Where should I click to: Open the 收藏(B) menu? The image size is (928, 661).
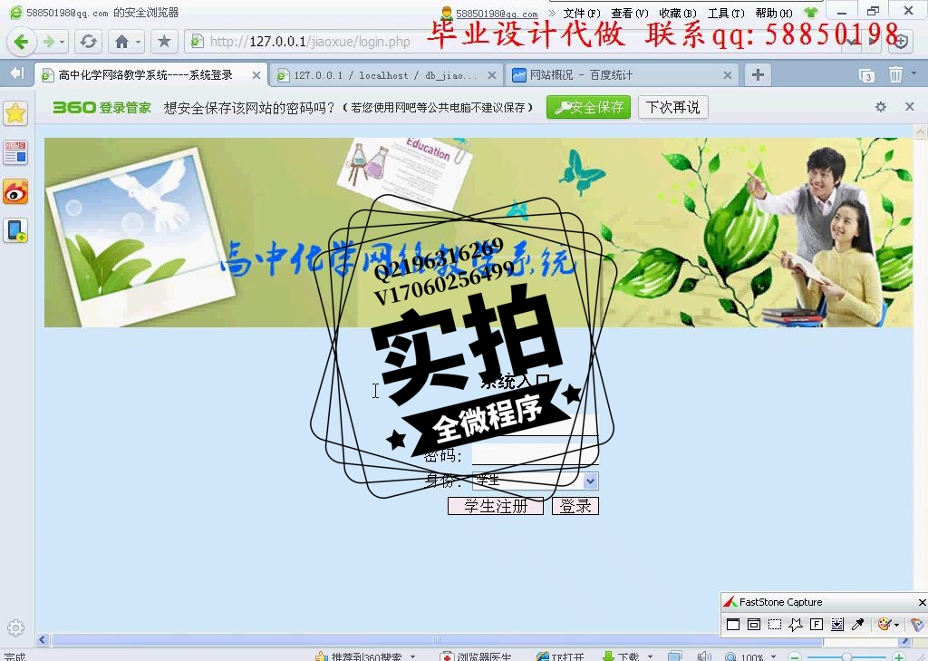click(678, 13)
